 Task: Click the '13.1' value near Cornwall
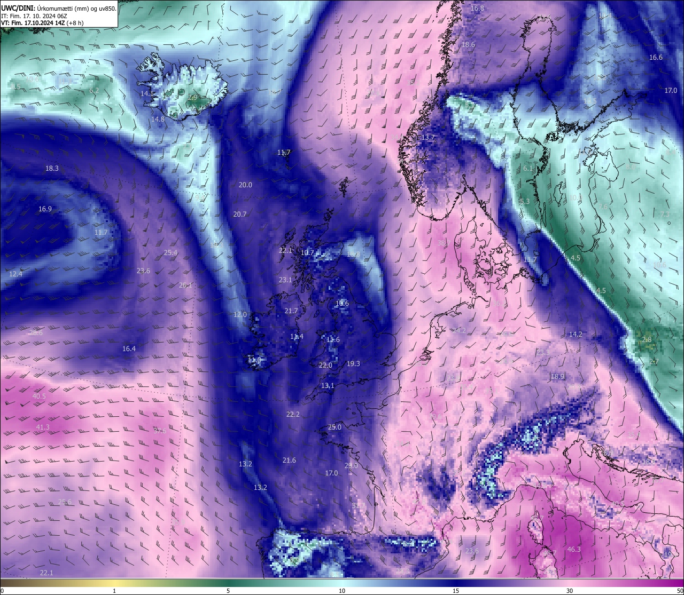pyautogui.click(x=328, y=385)
